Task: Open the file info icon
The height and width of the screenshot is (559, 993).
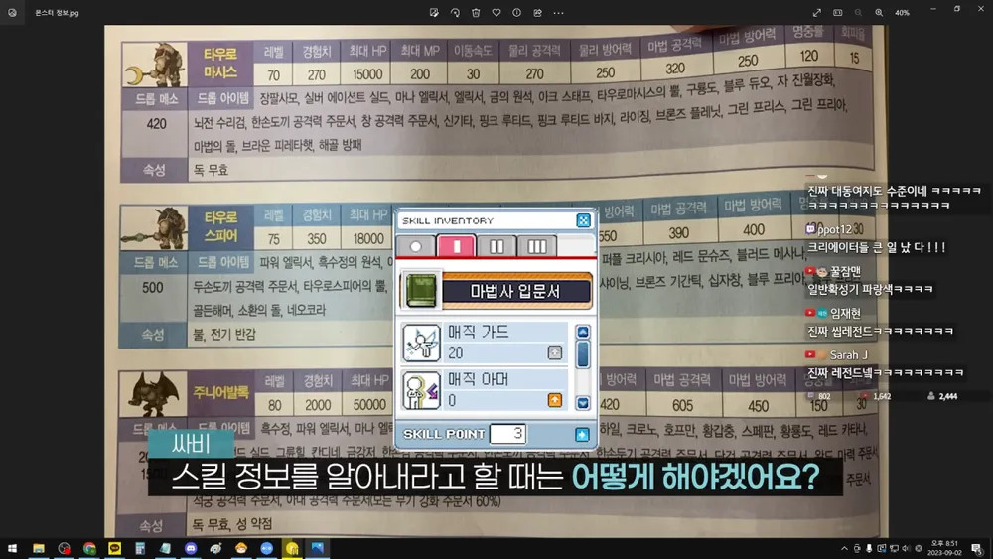Action: pos(516,13)
